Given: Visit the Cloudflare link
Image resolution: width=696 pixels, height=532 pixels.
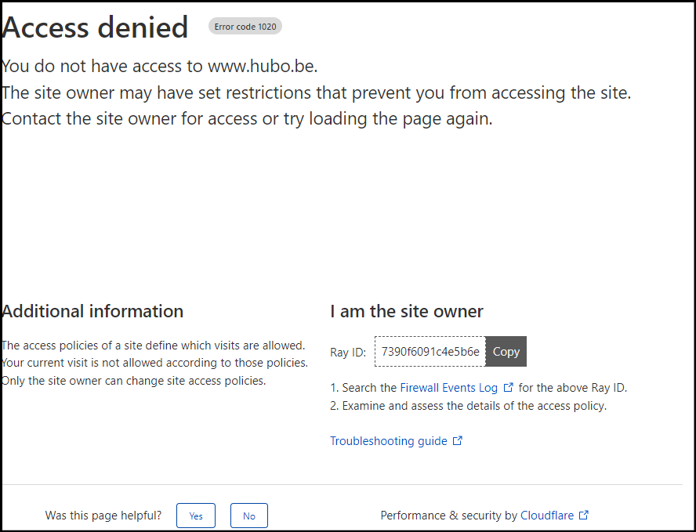Looking at the screenshot, I should click(546, 516).
